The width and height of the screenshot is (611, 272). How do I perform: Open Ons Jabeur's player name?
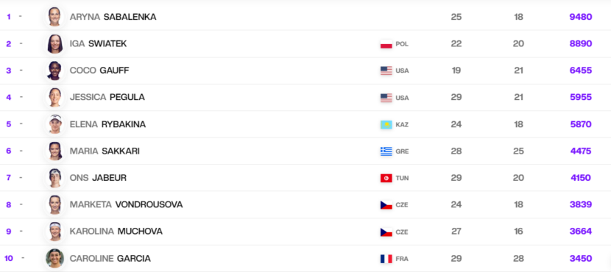coord(98,178)
